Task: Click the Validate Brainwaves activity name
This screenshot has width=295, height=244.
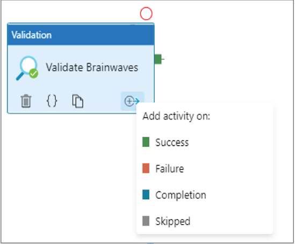Action: point(92,68)
